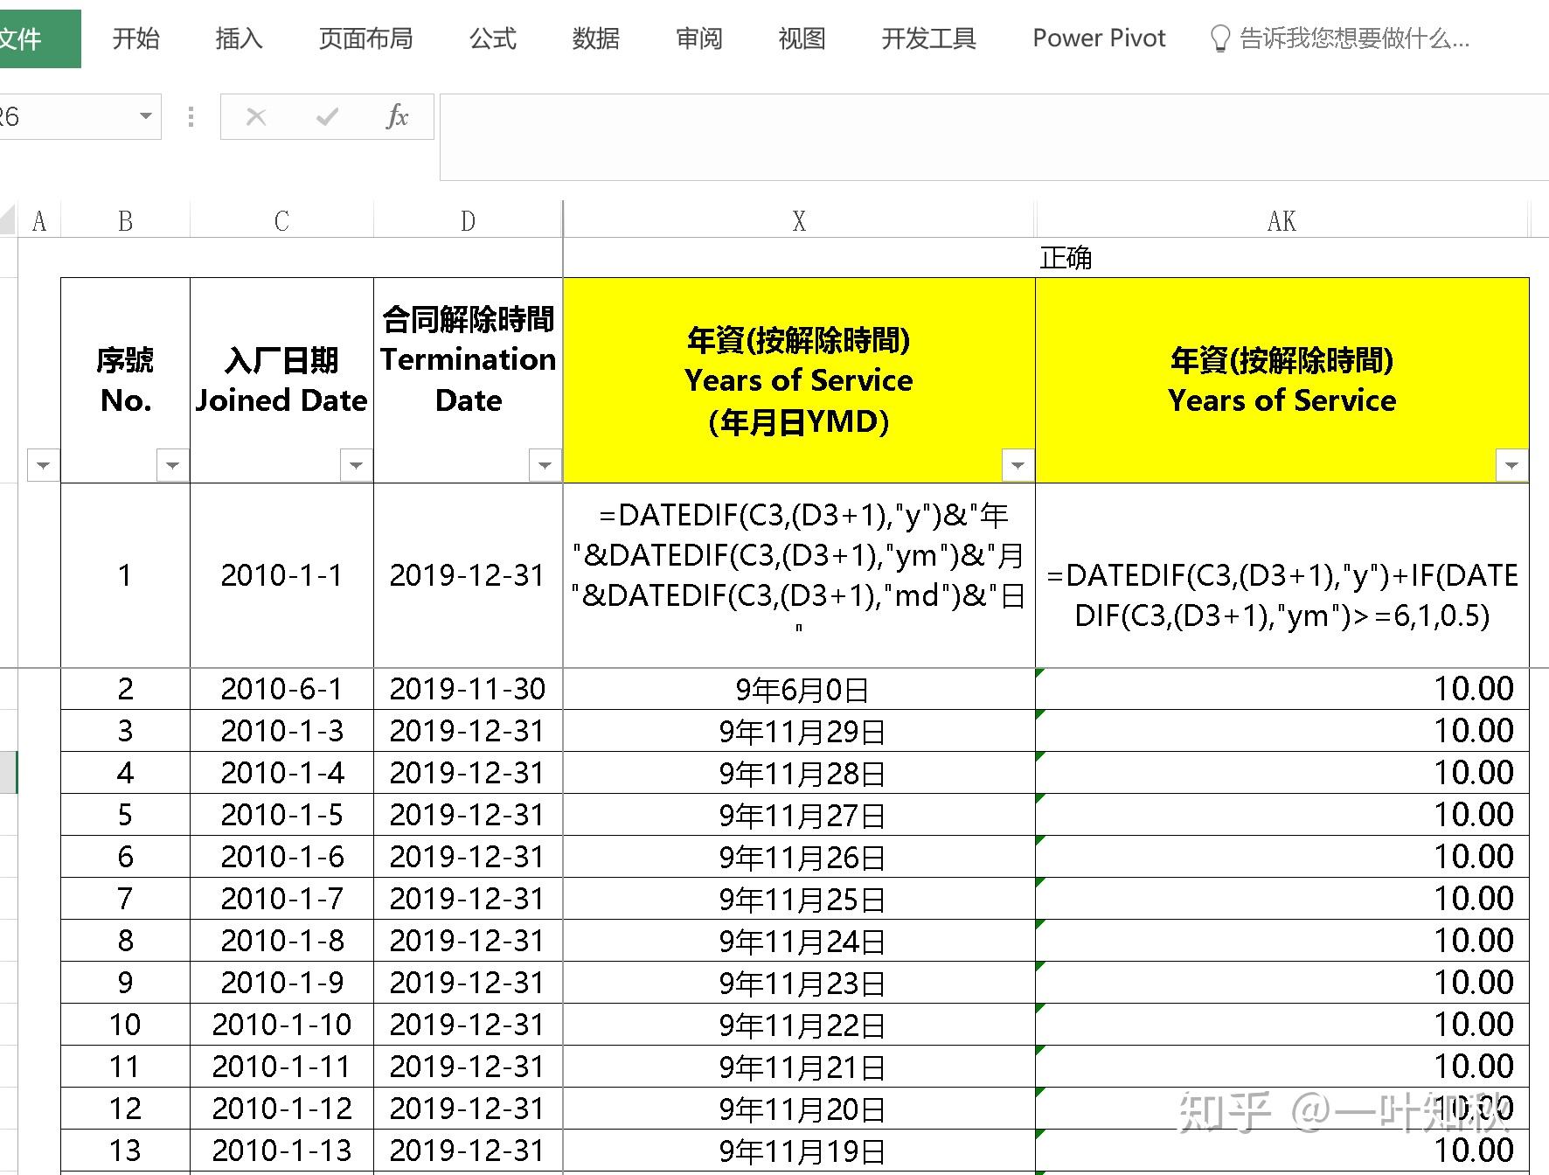The width and height of the screenshot is (1549, 1175).
Task: Click the 9年11月26日 cell
Action: pos(799,857)
